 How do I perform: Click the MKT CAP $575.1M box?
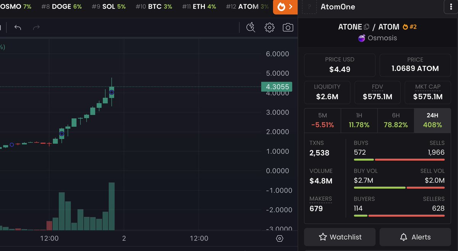tap(428, 92)
